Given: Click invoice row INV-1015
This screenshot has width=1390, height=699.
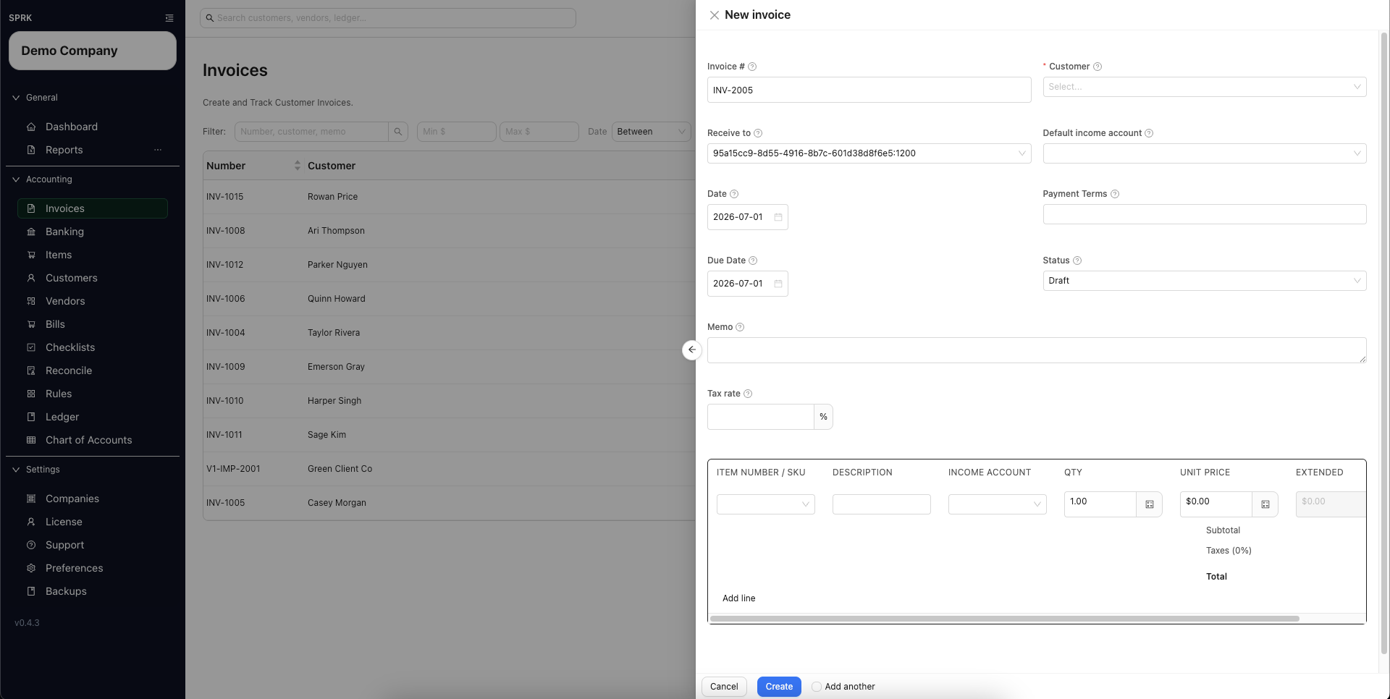Looking at the screenshot, I should pos(449,197).
